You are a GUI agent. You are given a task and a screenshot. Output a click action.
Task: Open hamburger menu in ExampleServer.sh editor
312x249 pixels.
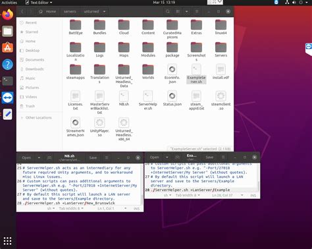(x=223, y=157)
